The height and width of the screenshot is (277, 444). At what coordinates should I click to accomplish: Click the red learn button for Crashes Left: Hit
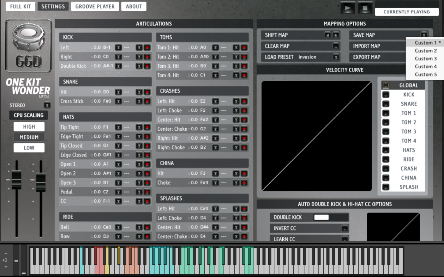(x=244, y=101)
